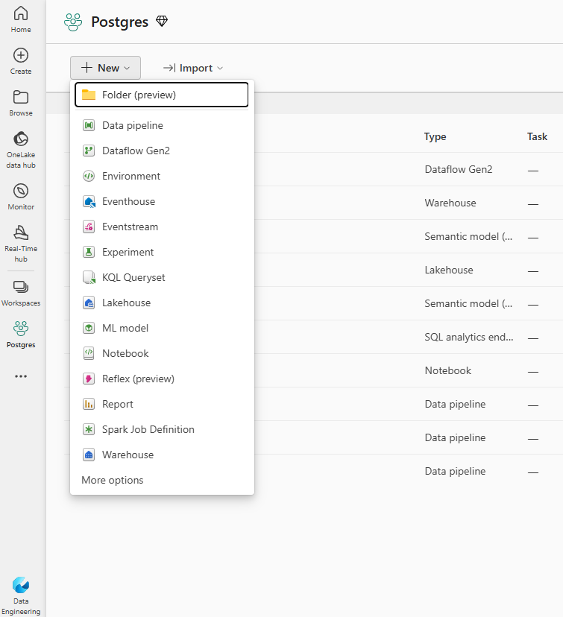Select Dataflow Gen2 menu entry

click(161, 151)
